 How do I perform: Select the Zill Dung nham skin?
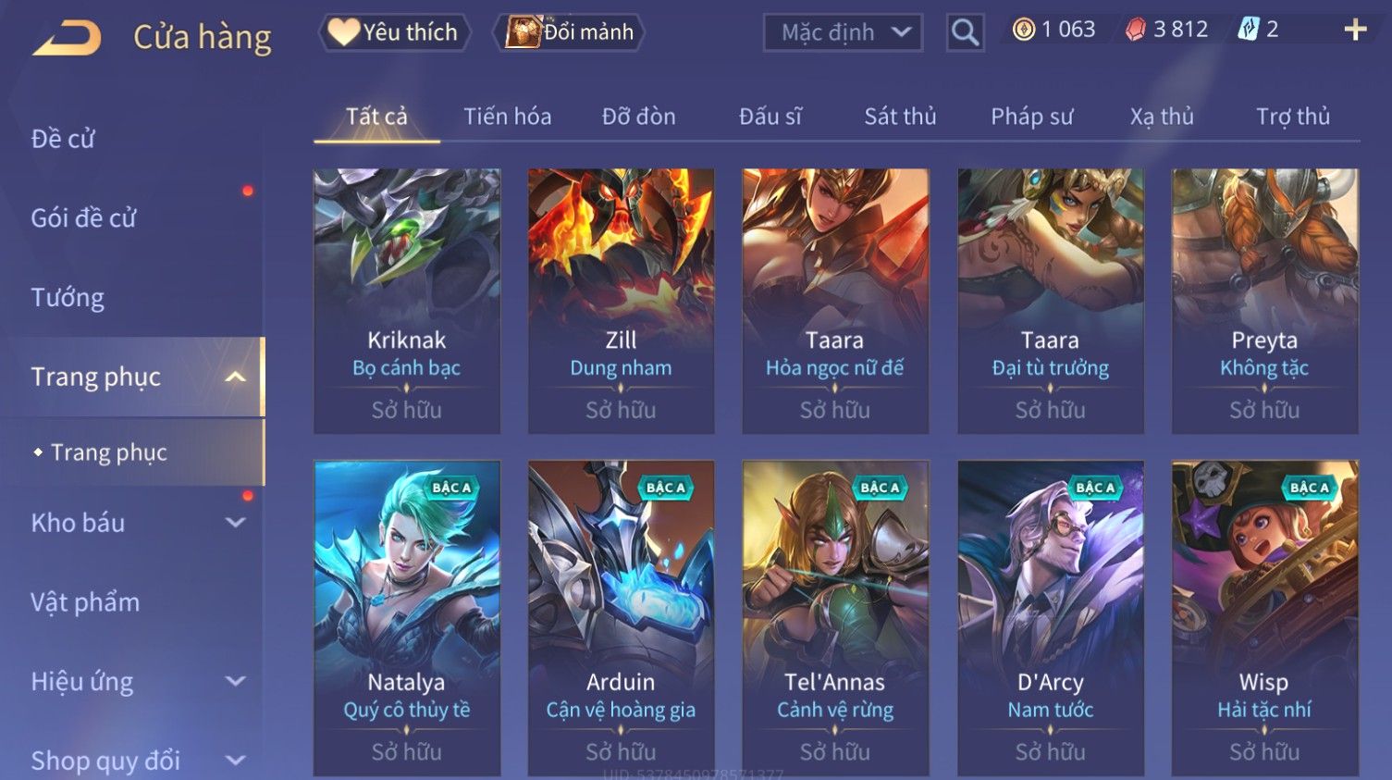(x=621, y=301)
